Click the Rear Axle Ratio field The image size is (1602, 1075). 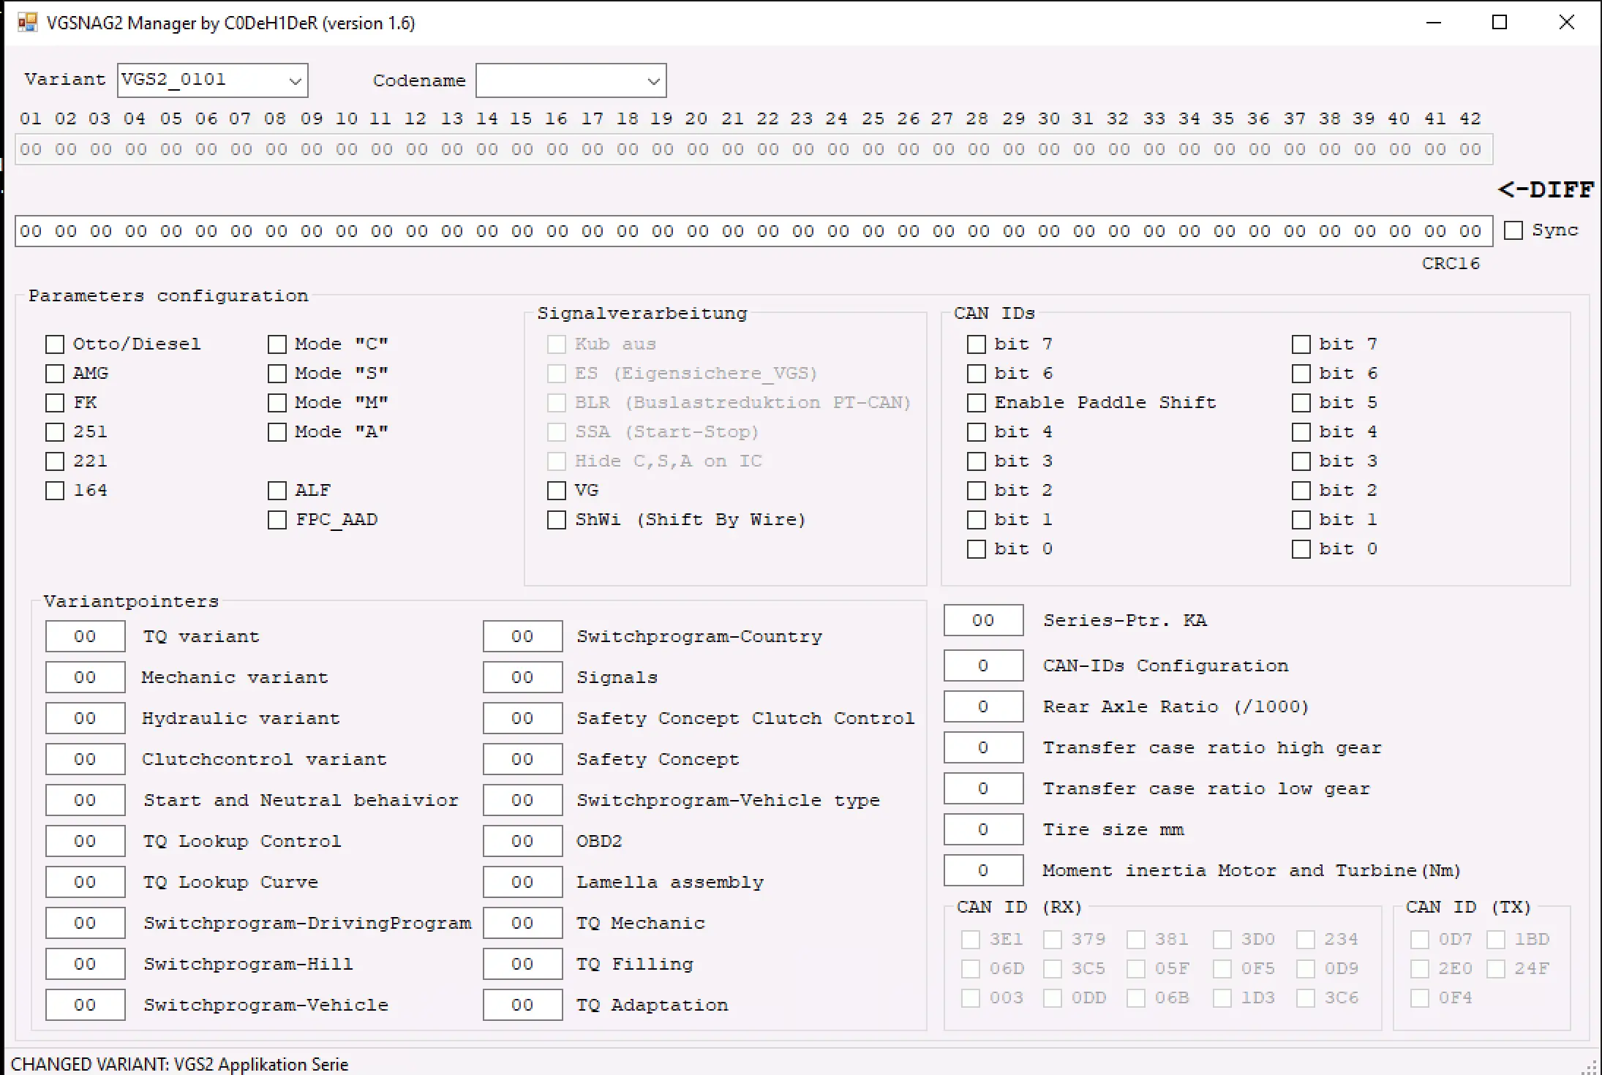(982, 706)
